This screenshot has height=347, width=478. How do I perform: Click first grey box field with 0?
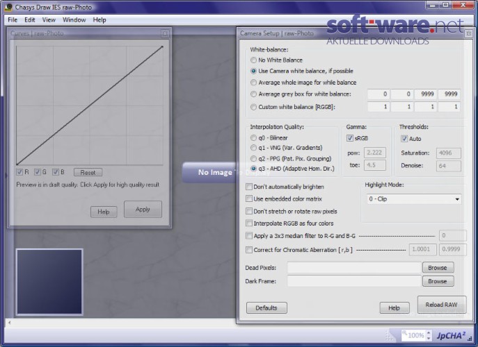point(379,94)
